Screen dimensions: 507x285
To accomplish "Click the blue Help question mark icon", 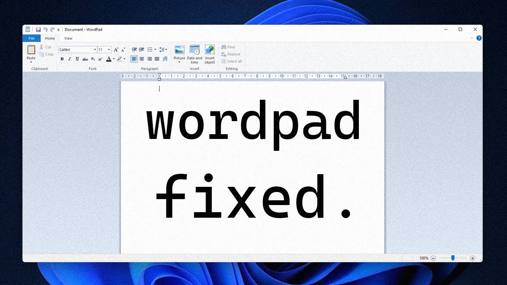I will tap(479, 38).
